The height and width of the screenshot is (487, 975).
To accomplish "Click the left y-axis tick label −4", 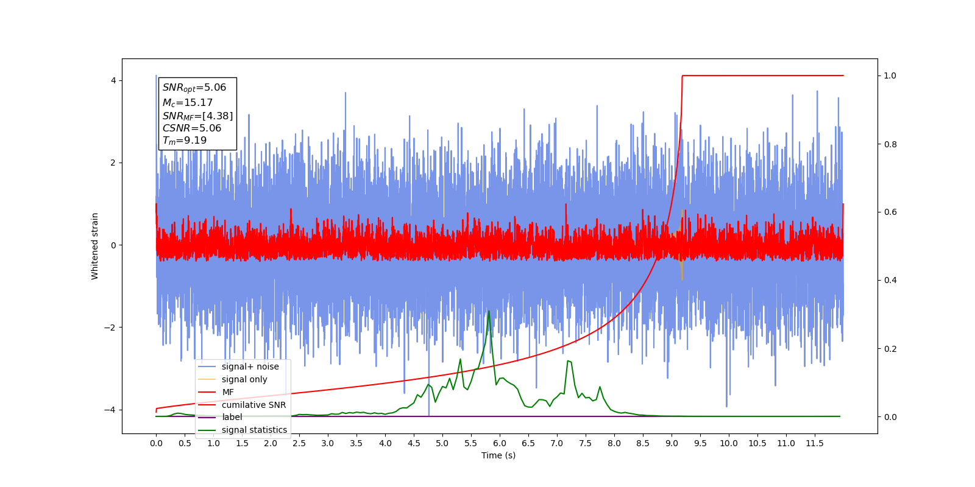I will (x=110, y=410).
